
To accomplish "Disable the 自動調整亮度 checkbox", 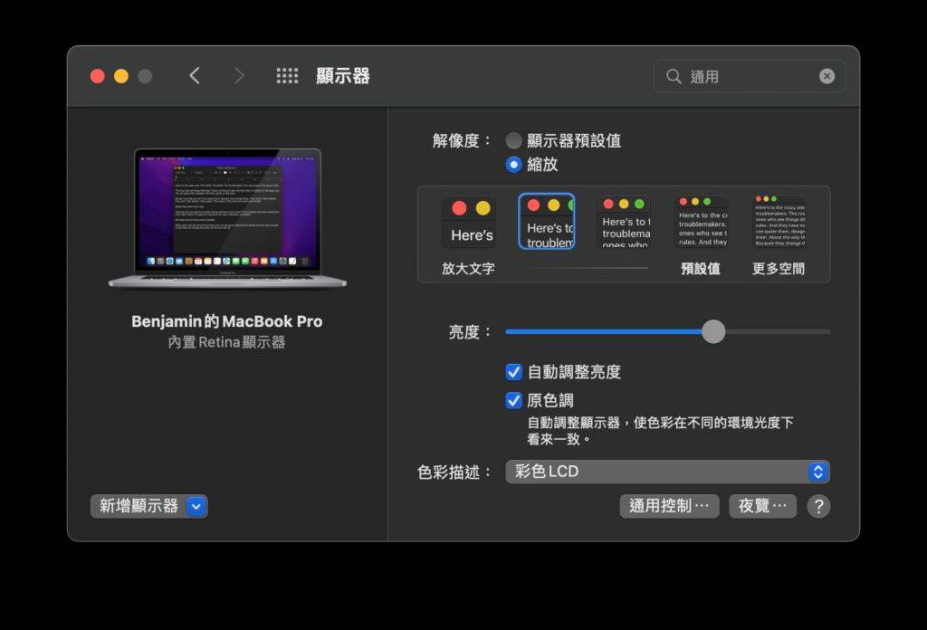I will point(512,372).
